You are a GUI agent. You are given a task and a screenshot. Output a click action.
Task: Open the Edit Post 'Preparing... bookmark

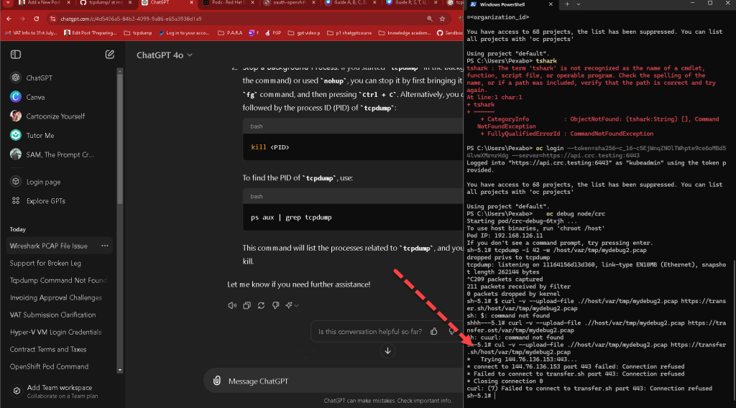(90, 33)
